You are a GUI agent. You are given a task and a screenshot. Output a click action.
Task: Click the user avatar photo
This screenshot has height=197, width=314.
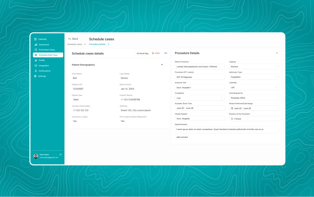pos(36,156)
